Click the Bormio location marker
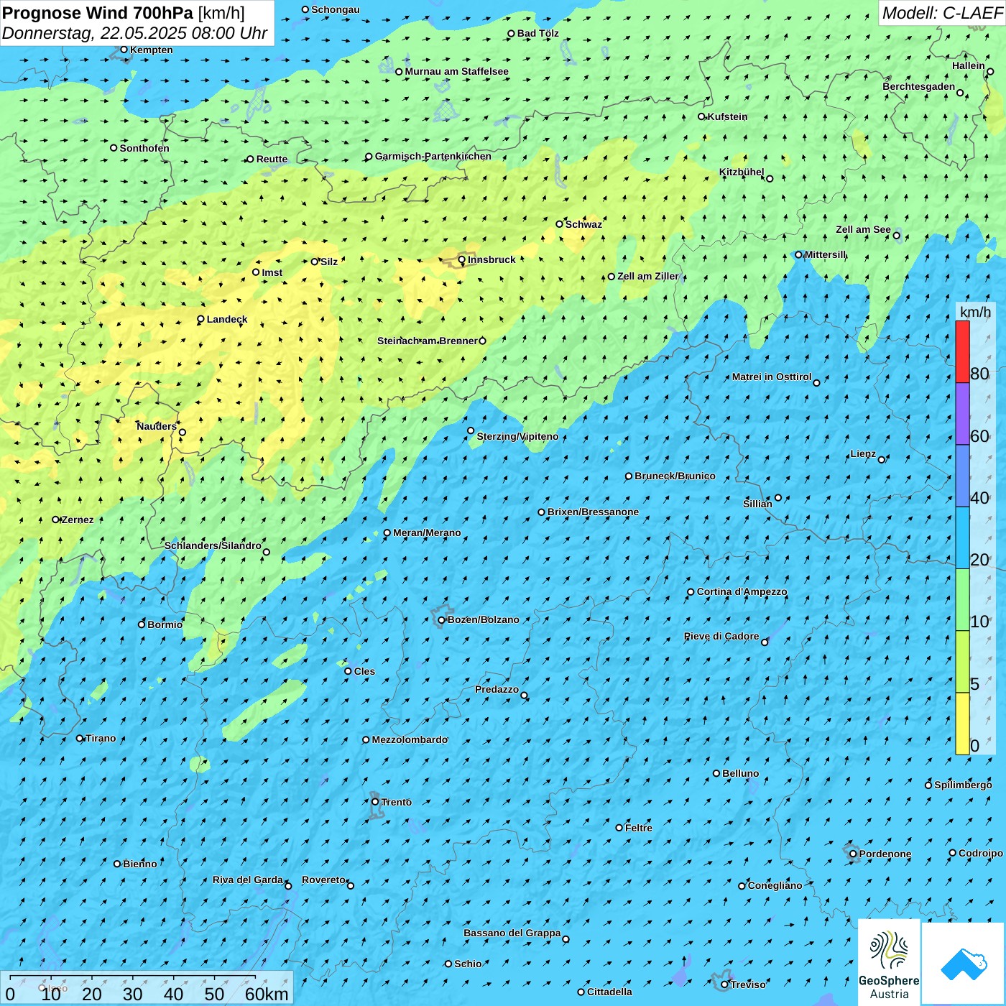The image size is (1006, 1006). pyautogui.click(x=142, y=624)
